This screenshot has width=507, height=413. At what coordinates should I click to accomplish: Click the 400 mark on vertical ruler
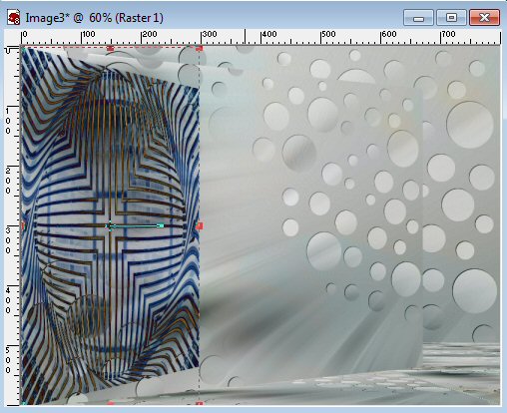pyautogui.click(x=8, y=300)
